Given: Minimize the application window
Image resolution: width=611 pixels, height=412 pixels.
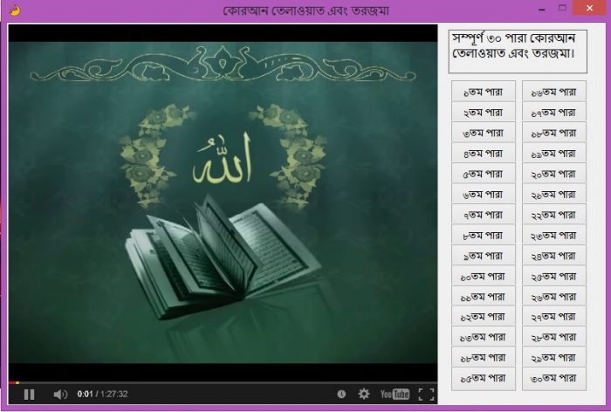Looking at the screenshot, I should (542, 9).
